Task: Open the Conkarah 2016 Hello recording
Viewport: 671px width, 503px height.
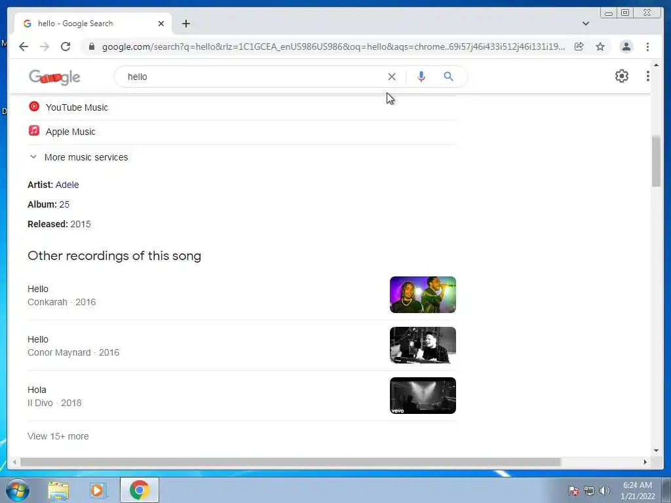Action: pos(242,295)
